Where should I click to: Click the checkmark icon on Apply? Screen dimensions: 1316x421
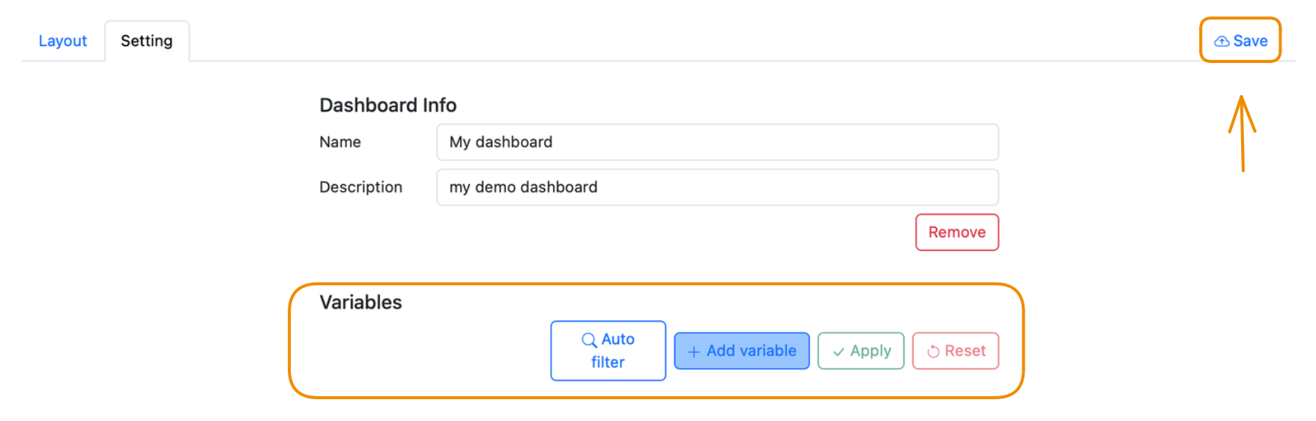tap(839, 351)
